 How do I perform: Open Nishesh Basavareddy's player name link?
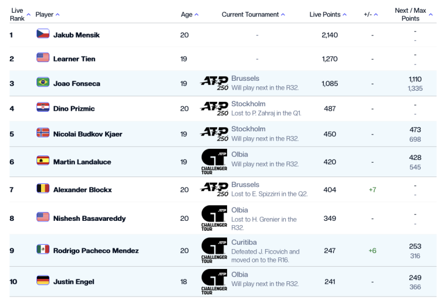pyautogui.click(x=89, y=218)
